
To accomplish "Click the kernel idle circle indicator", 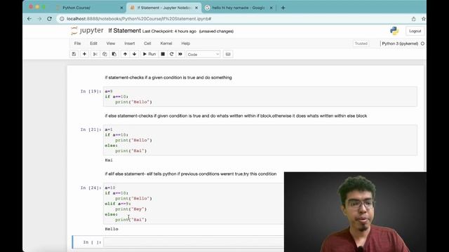I will (422, 43).
